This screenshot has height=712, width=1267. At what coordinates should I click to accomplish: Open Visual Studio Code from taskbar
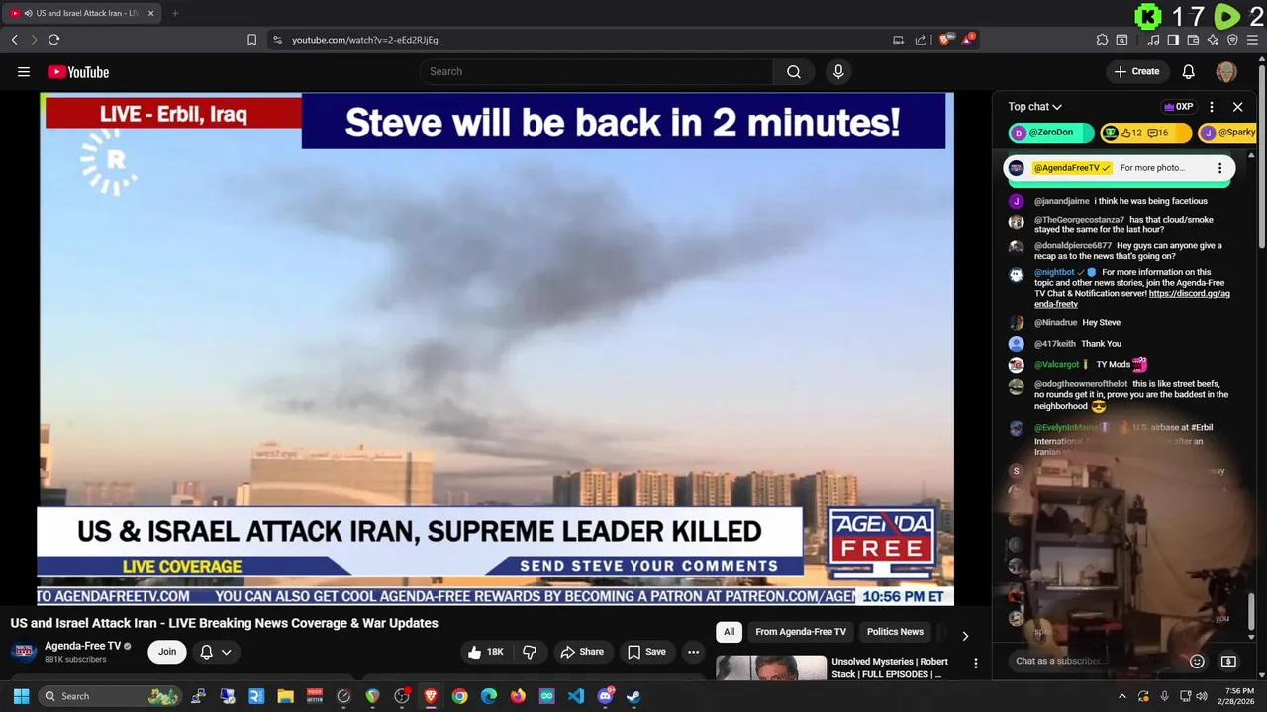tap(575, 696)
